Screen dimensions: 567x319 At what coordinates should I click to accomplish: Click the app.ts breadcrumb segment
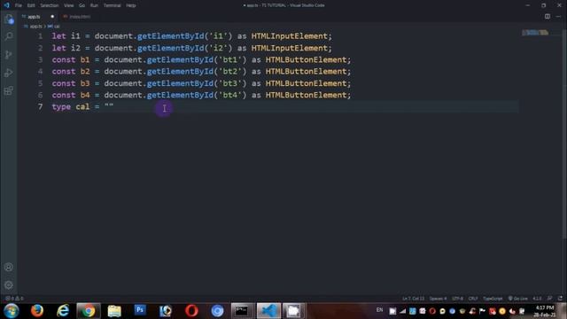[x=35, y=27]
